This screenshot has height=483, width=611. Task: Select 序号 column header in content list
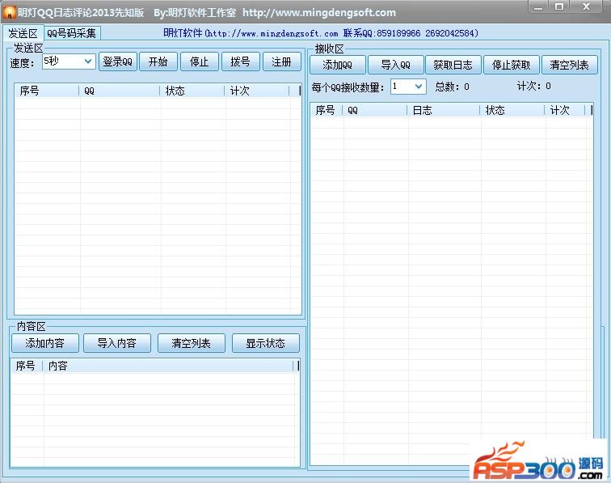pyautogui.click(x=27, y=366)
